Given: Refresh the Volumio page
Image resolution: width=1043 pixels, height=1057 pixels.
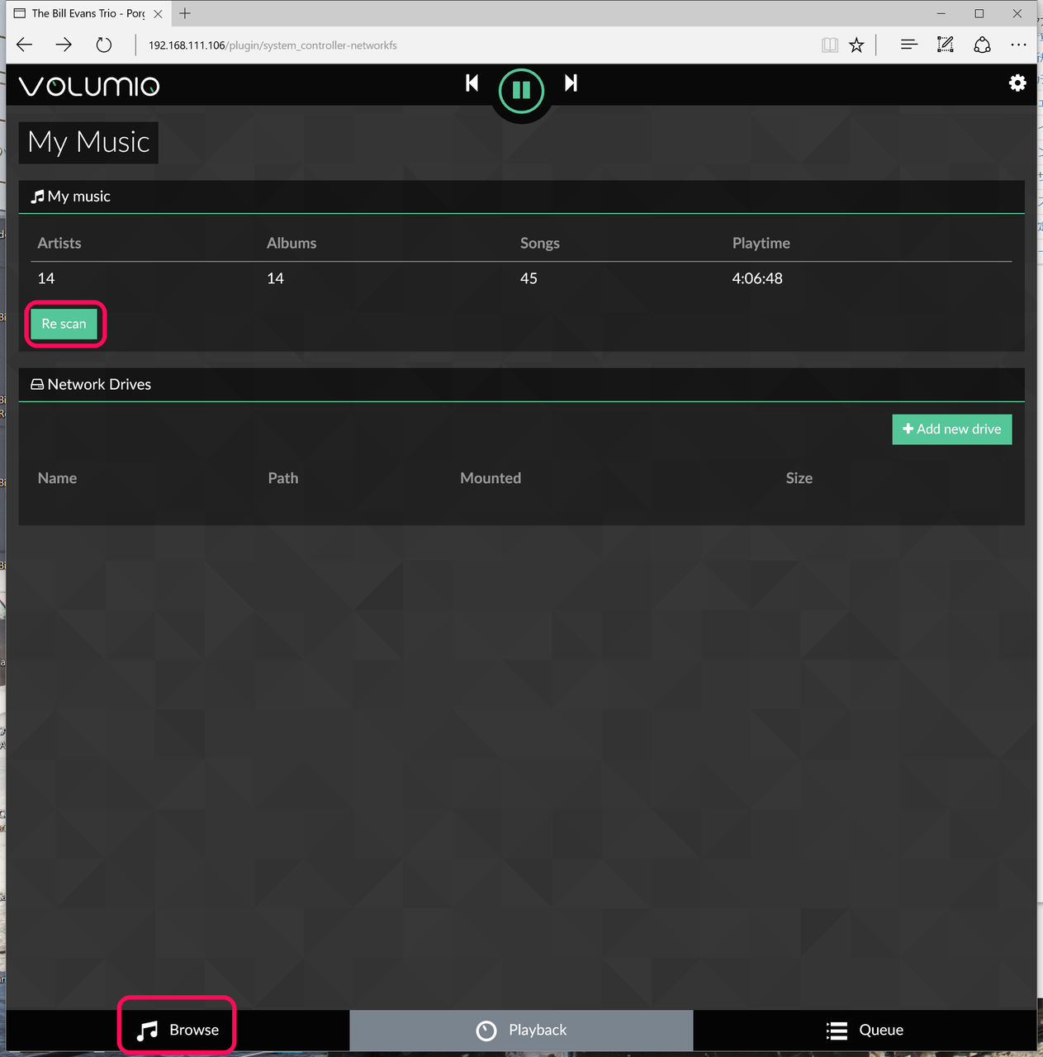Looking at the screenshot, I should [x=103, y=45].
